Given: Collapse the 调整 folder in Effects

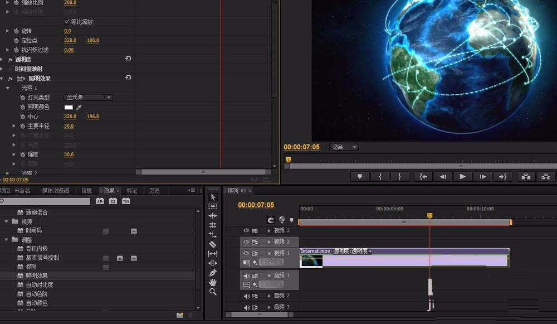Looking at the screenshot, I should [x=6, y=240].
